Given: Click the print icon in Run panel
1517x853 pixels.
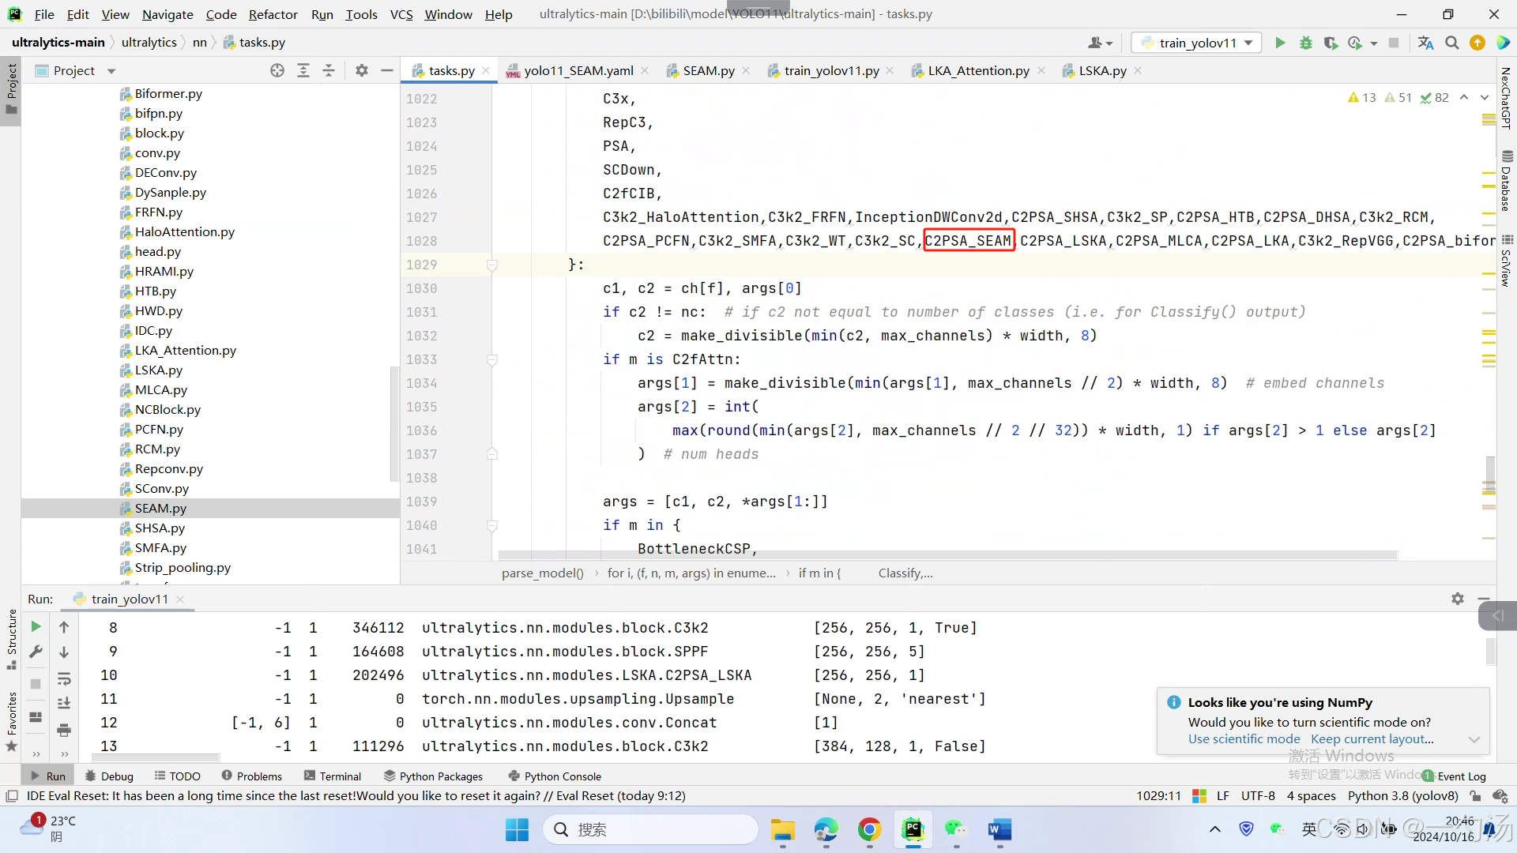Looking at the screenshot, I should point(64,730).
